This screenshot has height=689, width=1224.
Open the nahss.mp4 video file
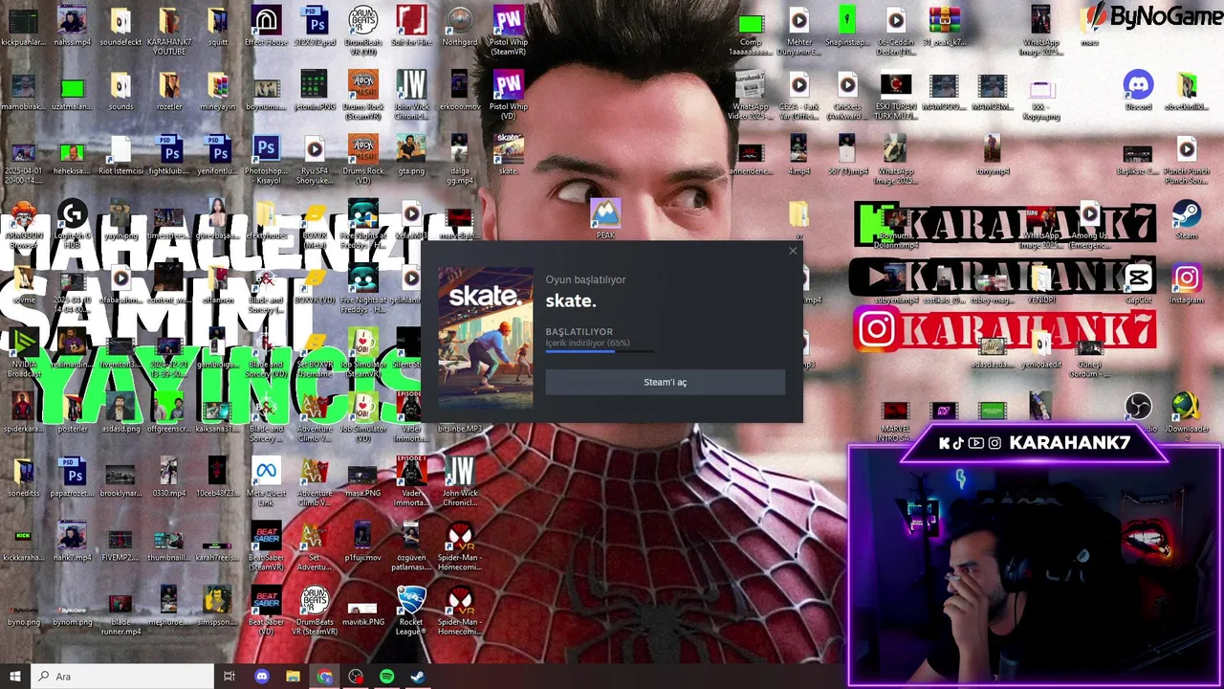click(x=73, y=27)
